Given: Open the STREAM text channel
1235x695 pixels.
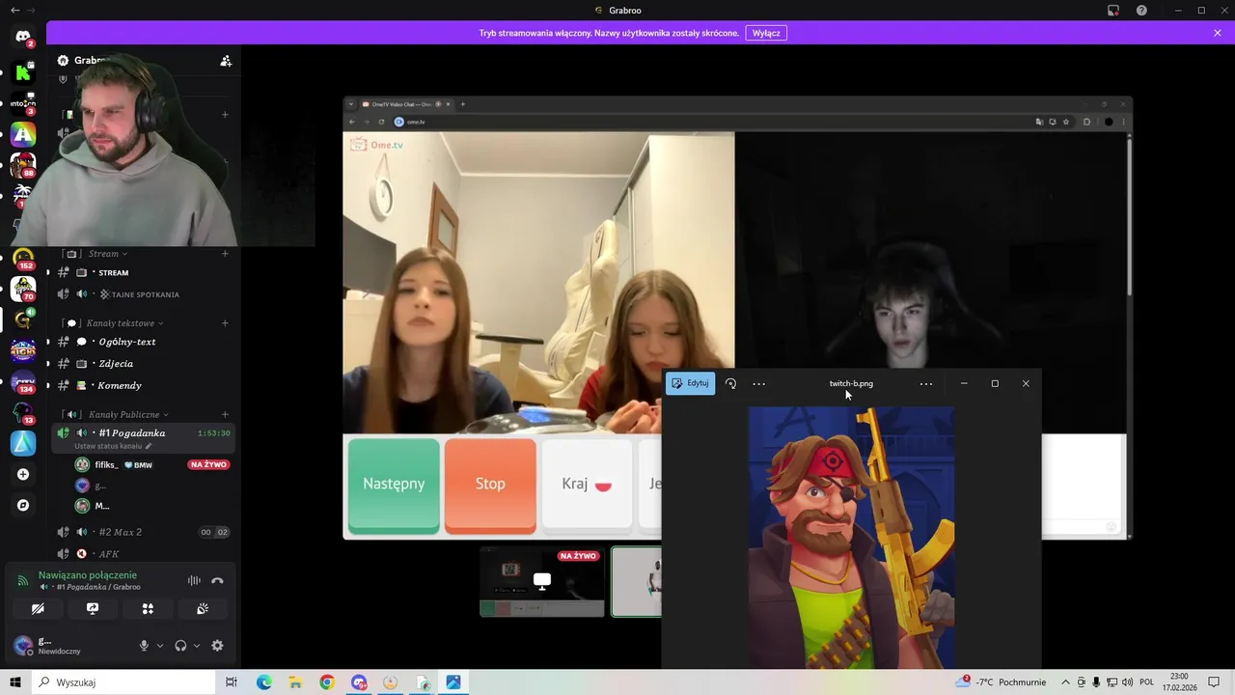Looking at the screenshot, I should pos(143,273).
